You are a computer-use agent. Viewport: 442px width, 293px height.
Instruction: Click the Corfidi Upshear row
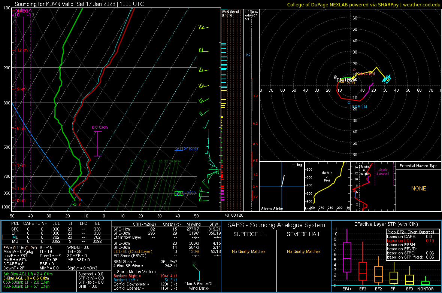pos(145,288)
